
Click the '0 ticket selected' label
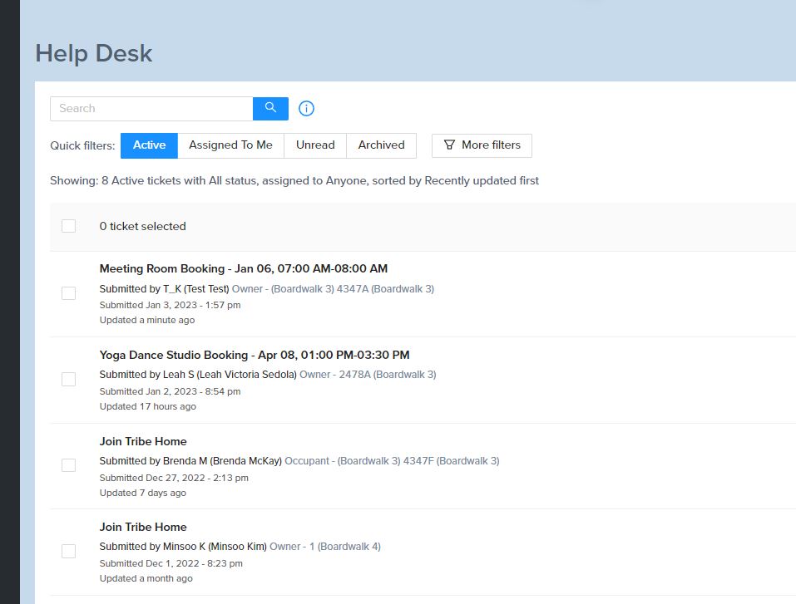(143, 226)
